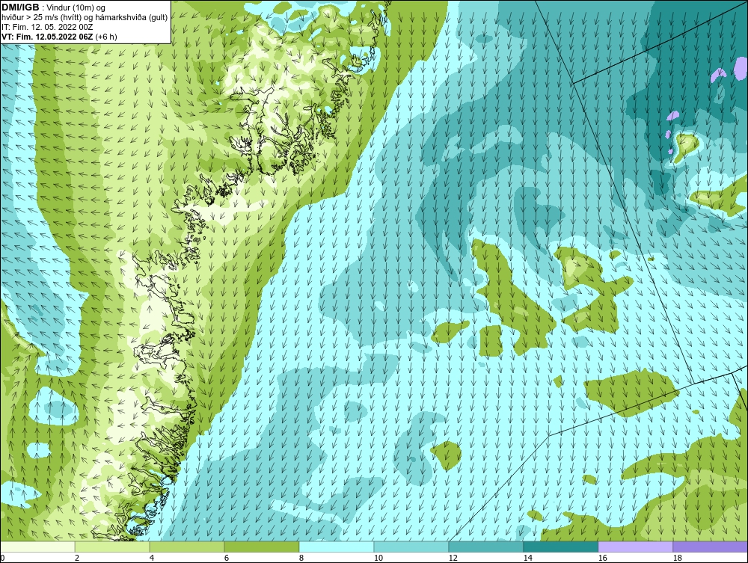748x563 pixels.
Task: Select the 4–6 m/s green swatch
Action: coord(187,547)
